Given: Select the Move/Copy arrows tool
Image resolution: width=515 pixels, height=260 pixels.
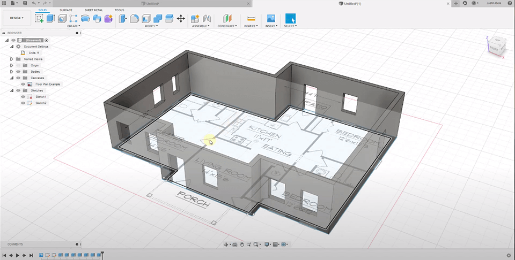Looking at the screenshot, I should point(181,18).
